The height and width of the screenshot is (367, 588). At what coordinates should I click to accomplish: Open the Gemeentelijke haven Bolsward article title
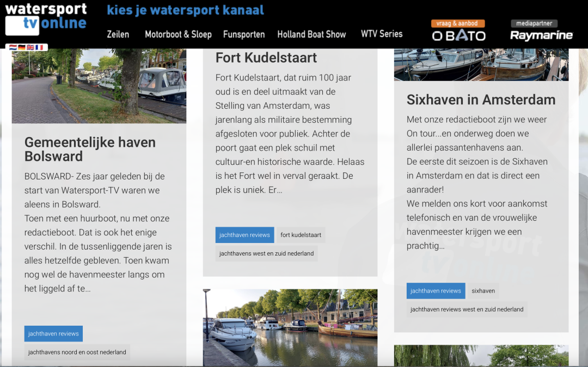[90, 149]
